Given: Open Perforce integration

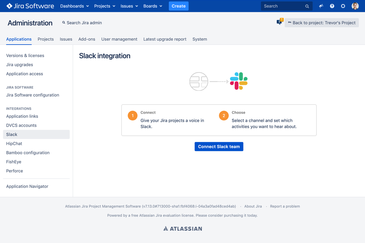Looking at the screenshot, I should click(15, 171).
